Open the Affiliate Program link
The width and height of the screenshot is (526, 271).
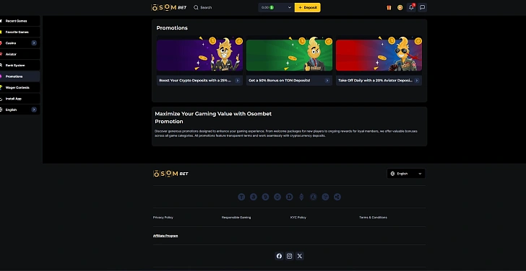click(x=165, y=236)
